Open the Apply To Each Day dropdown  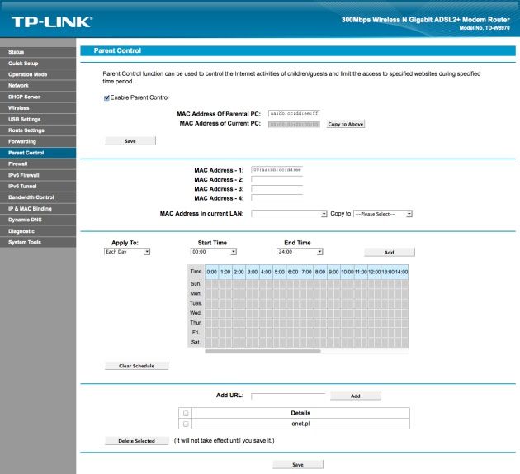pyautogui.click(x=127, y=252)
